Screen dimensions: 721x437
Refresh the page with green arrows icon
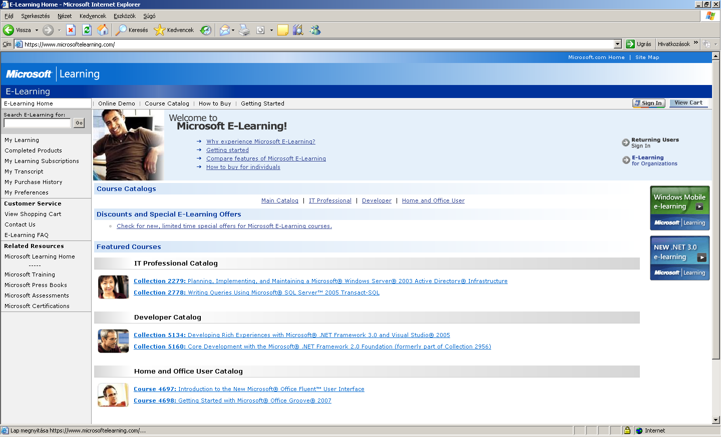[x=87, y=30]
